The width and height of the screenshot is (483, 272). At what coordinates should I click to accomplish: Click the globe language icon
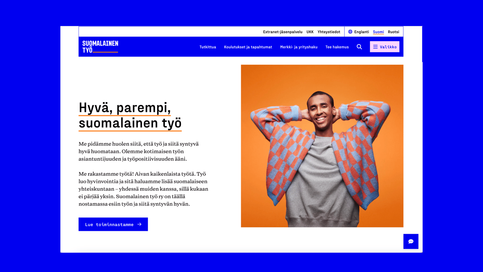tap(350, 32)
